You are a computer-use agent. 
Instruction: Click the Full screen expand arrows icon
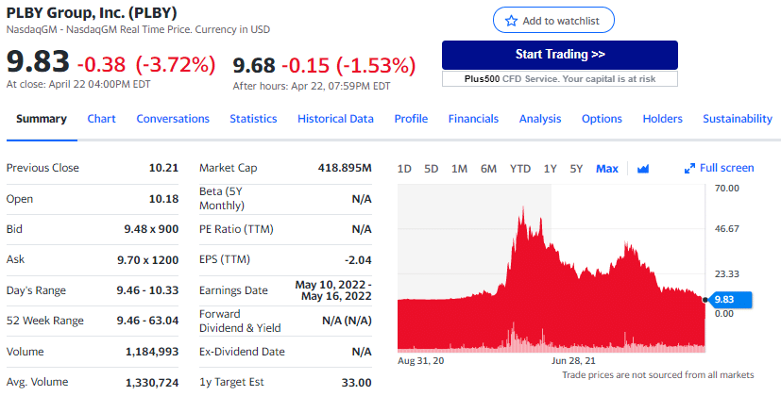tap(689, 169)
